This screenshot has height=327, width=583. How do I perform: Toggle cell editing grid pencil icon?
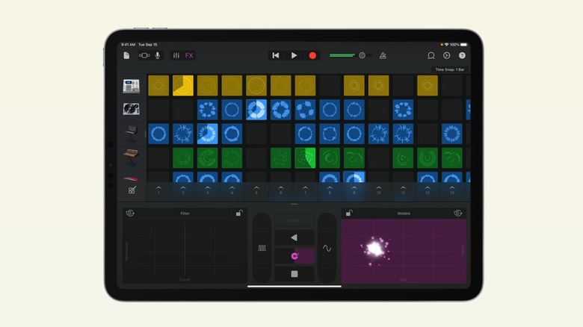click(x=132, y=190)
